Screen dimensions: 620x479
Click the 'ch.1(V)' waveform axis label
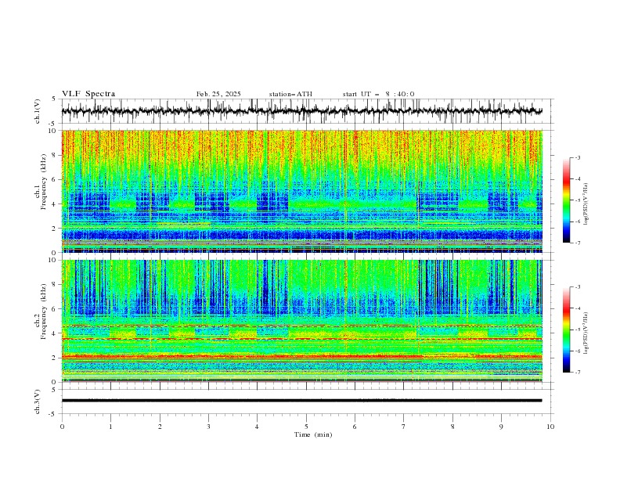(x=38, y=111)
